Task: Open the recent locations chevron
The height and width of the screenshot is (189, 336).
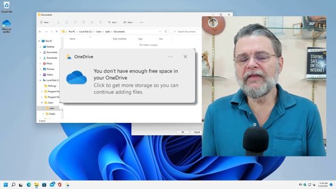Action: [51, 31]
